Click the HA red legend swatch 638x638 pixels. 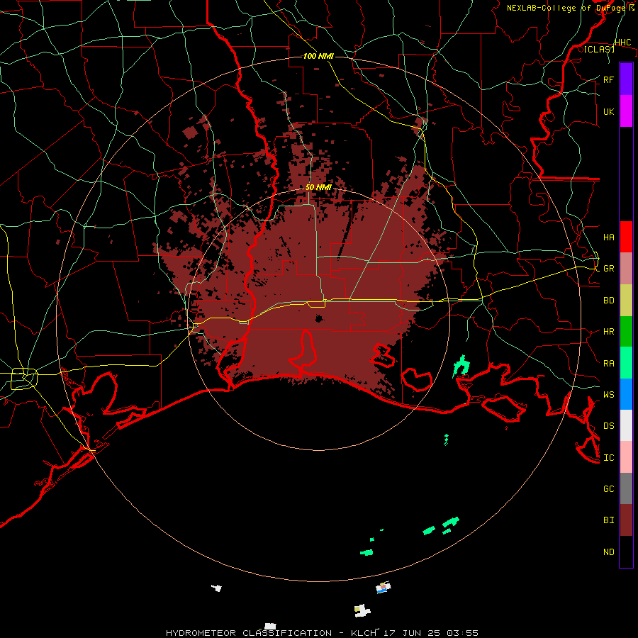coord(626,237)
